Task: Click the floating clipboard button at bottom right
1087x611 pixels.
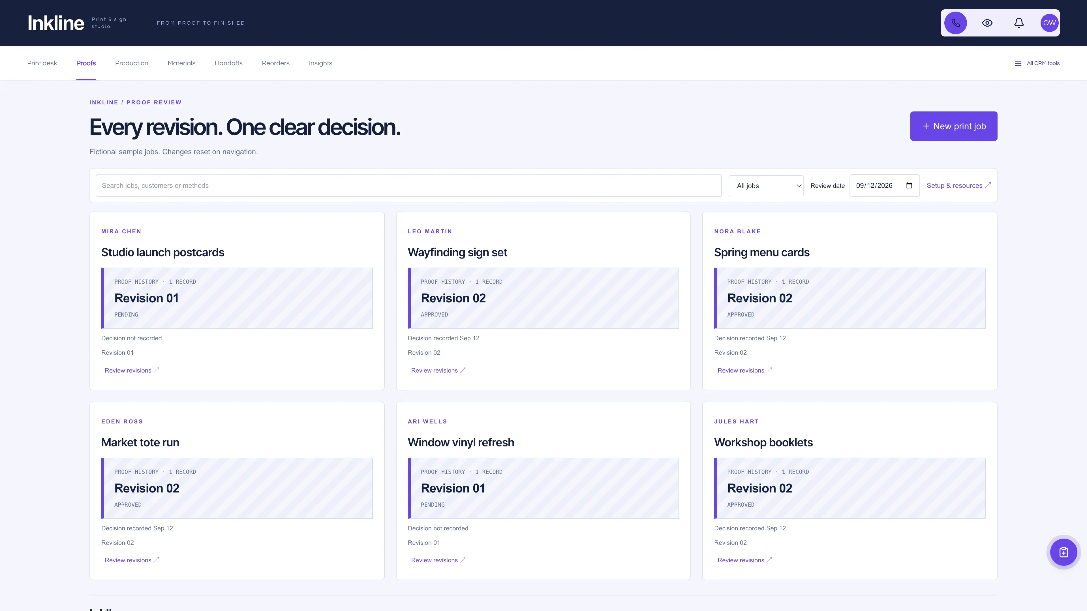Action: 1064,552
